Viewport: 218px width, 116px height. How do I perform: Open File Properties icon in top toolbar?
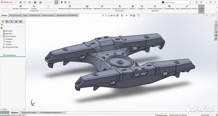point(65,2)
